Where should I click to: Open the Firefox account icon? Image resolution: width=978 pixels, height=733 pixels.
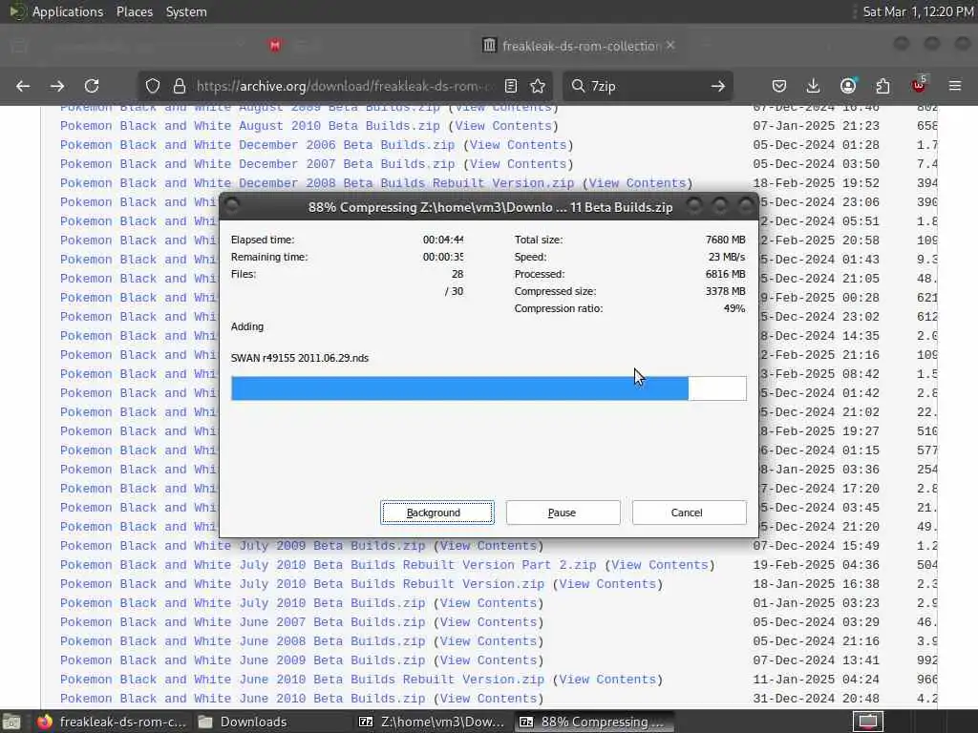point(848,86)
